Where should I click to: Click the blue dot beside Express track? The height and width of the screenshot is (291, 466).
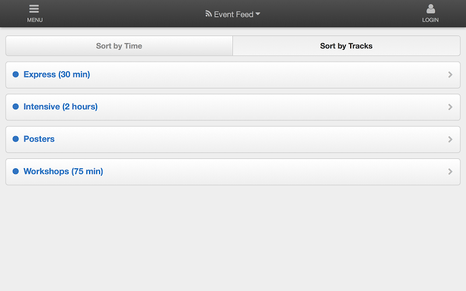(x=16, y=74)
